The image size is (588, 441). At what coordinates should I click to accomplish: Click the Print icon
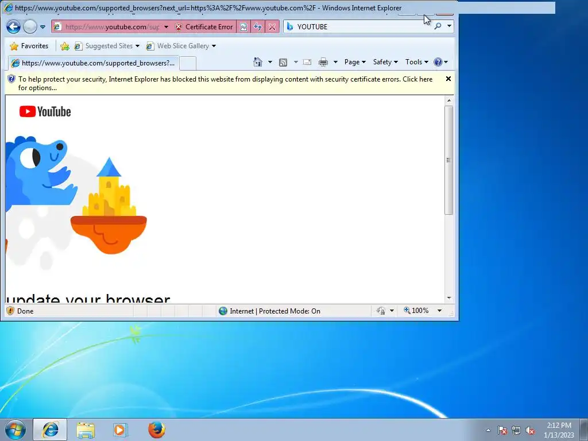tap(323, 62)
